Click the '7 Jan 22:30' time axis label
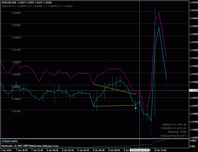198x152 pixels. [37, 150]
